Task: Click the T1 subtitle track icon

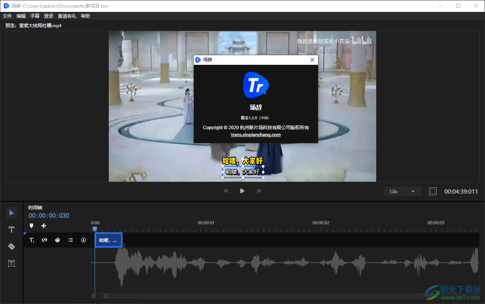Action: pyautogui.click(x=32, y=240)
